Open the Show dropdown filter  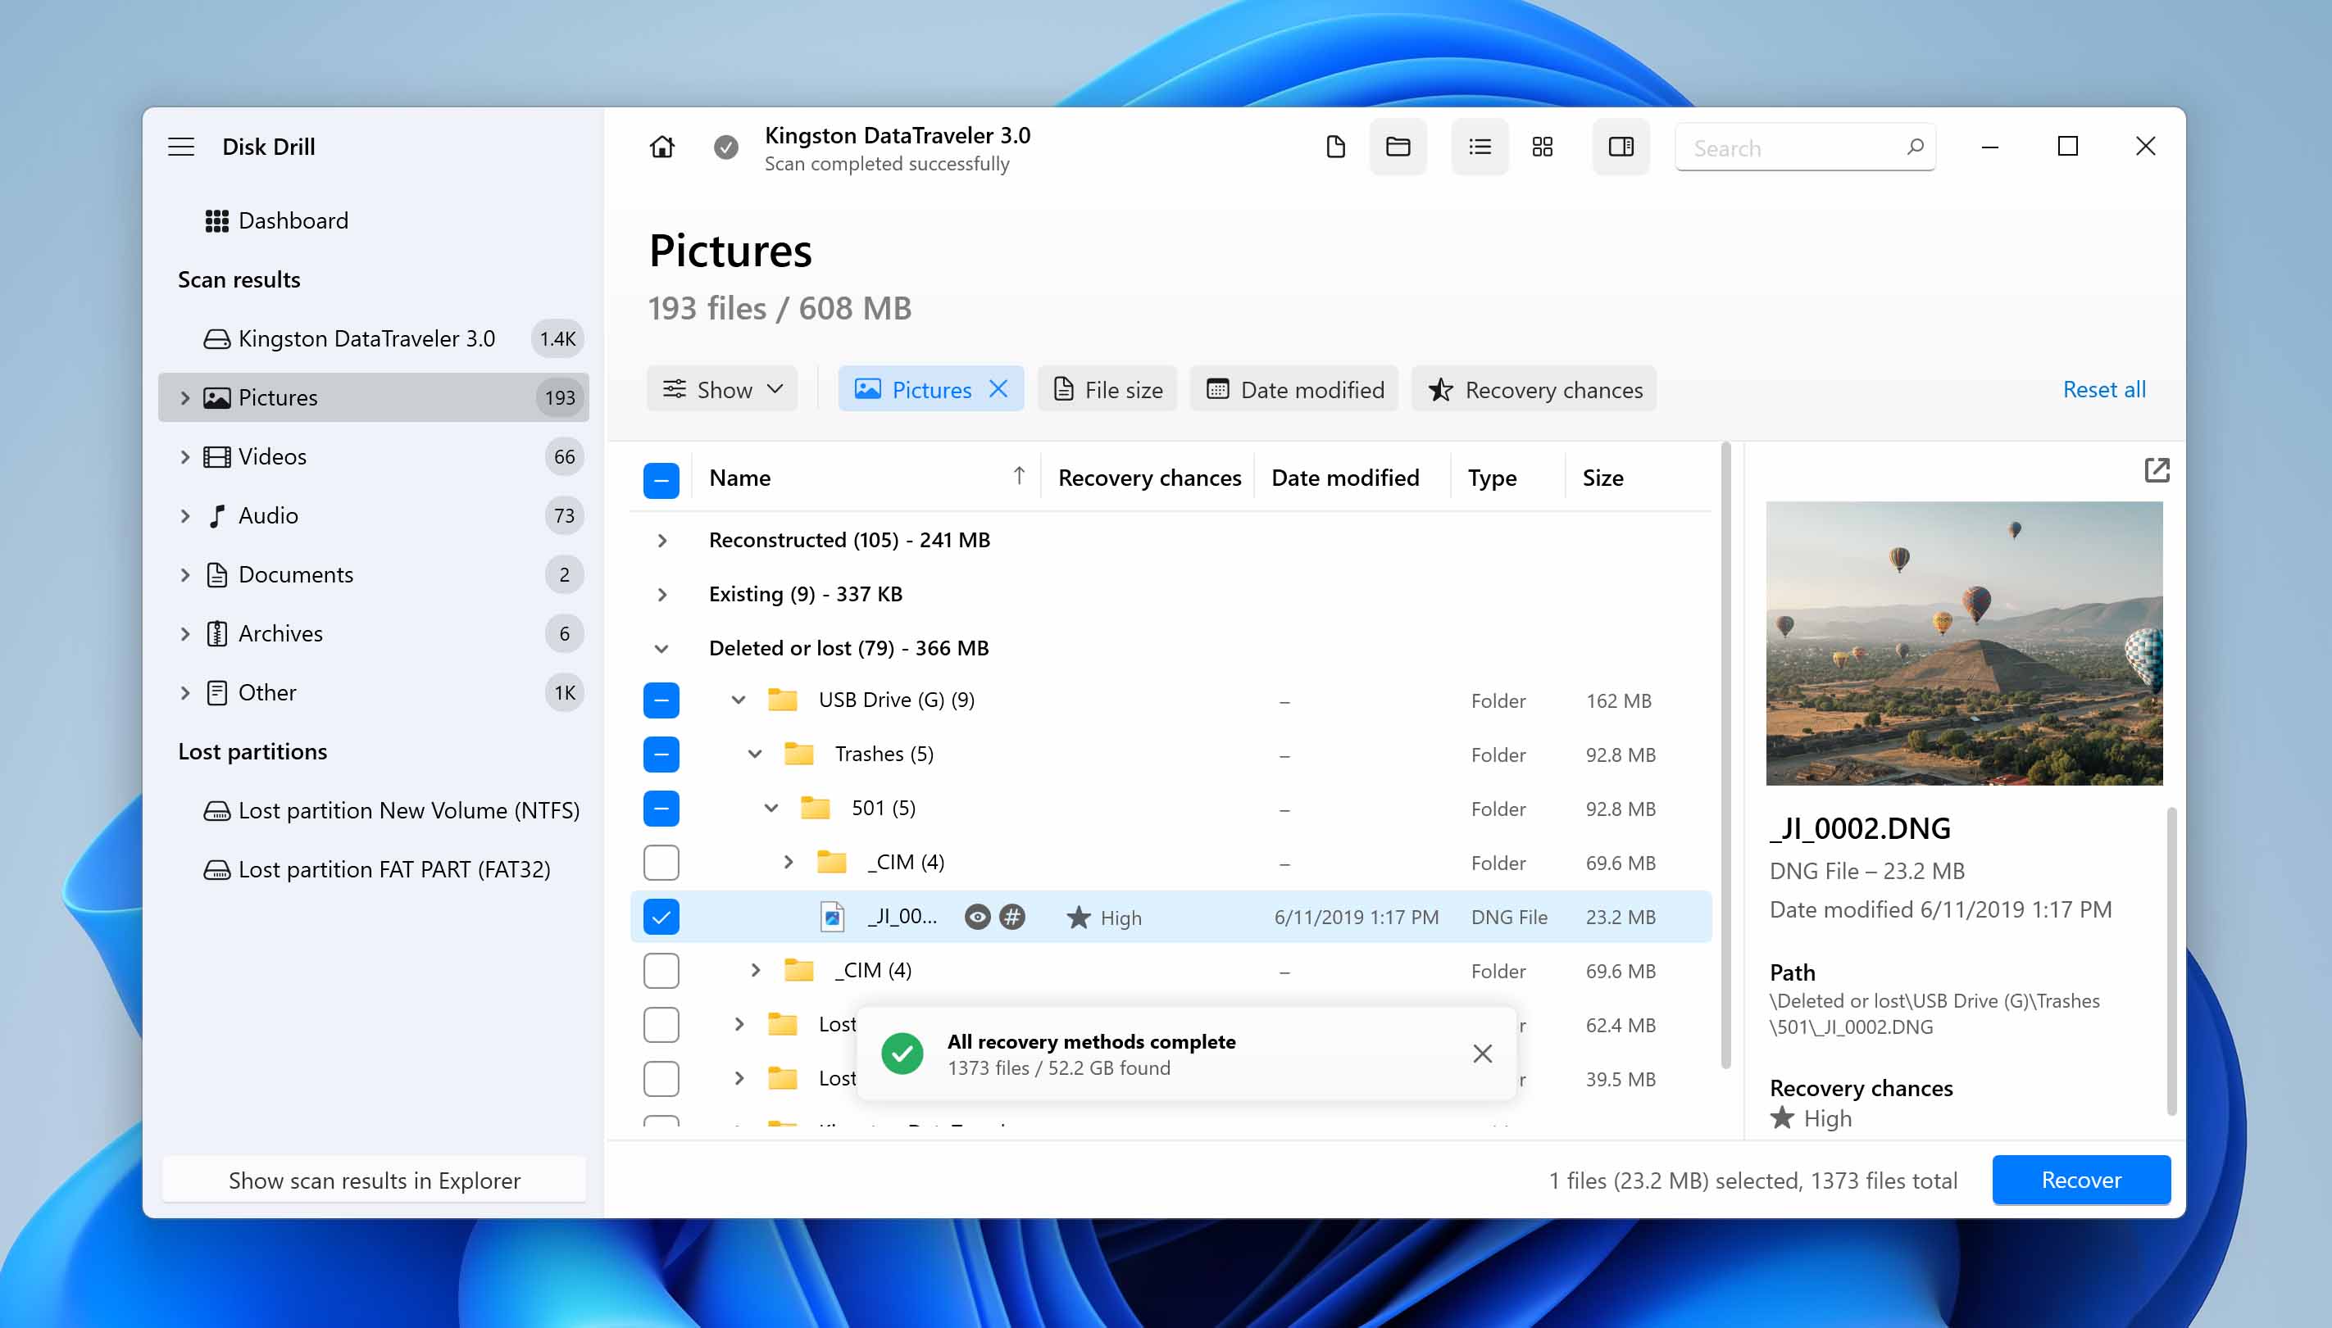(x=723, y=389)
